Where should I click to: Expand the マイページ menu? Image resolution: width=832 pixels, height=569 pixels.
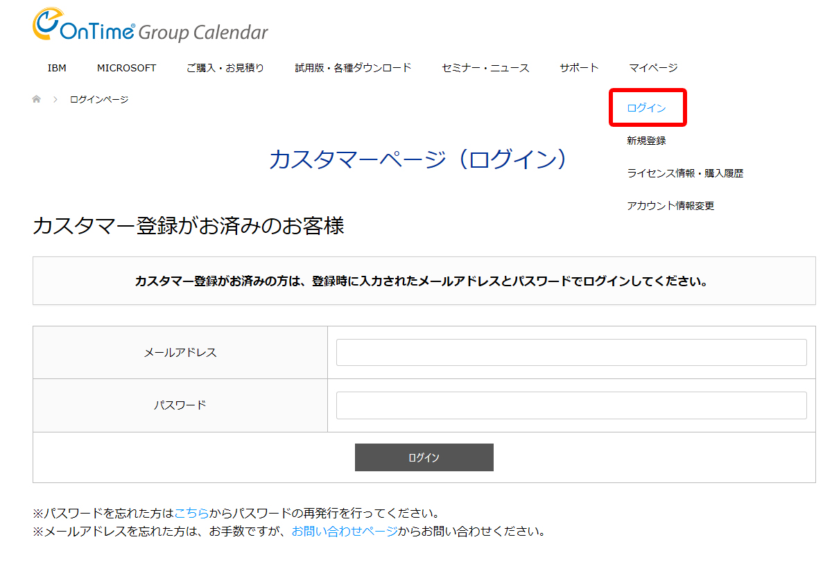652,67
